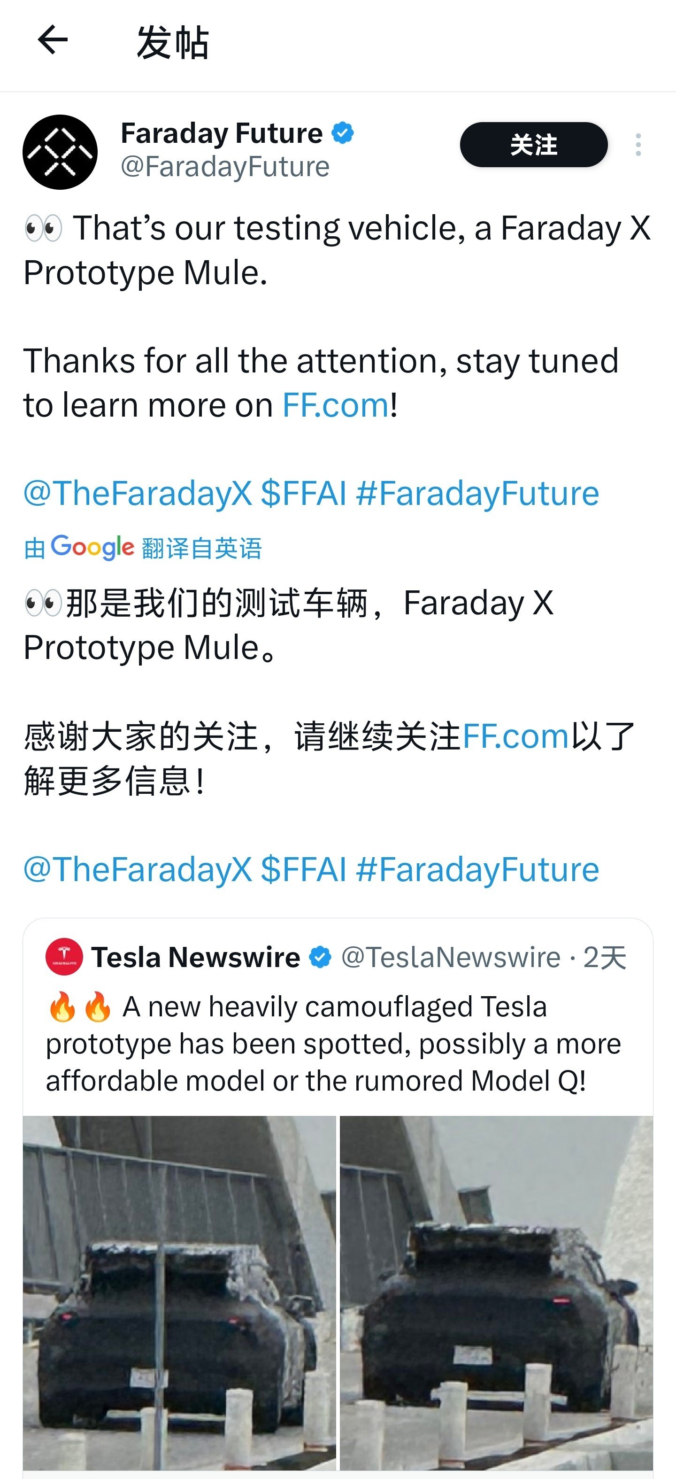
Task: Tap the Google translation attribution logo
Action: tap(92, 548)
